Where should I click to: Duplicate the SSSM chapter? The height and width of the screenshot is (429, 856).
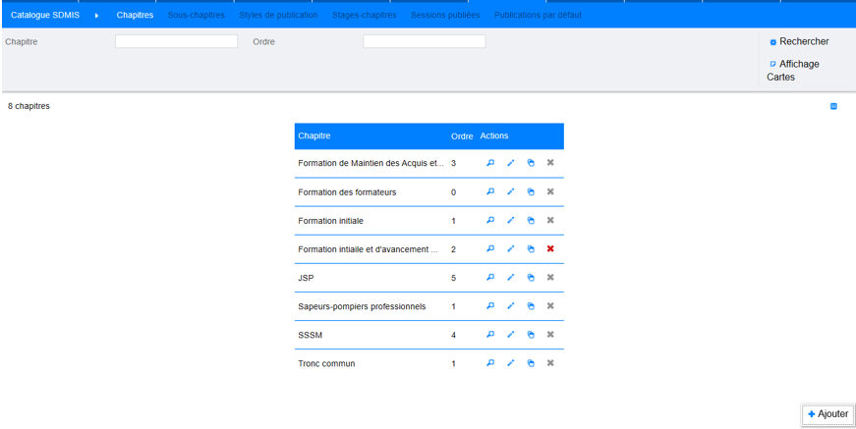click(x=531, y=335)
